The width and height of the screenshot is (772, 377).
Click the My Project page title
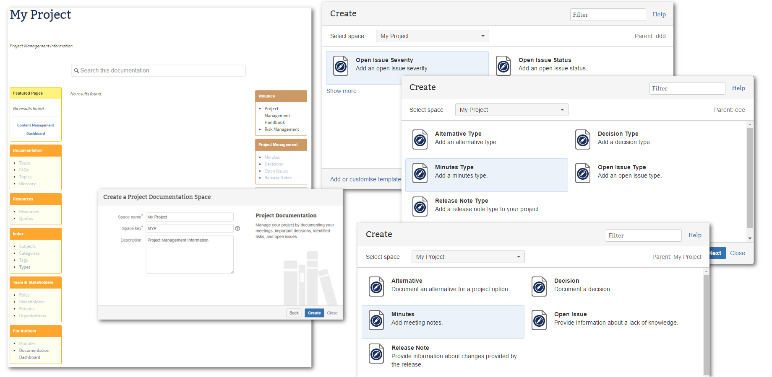tap(40, 15)
